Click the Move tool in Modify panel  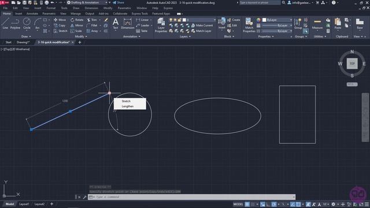pyautogui.click(x=60, y=20)
